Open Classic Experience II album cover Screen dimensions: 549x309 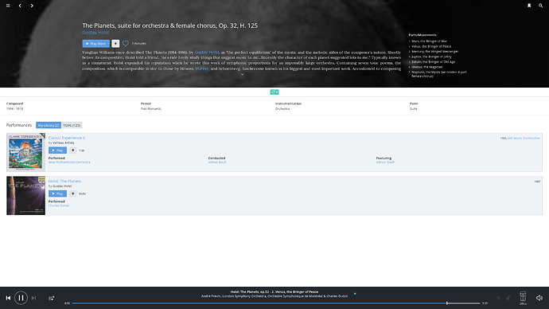point(26,152)
